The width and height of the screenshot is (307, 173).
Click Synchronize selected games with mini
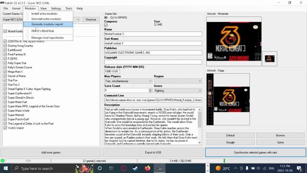[x=255, y=152]
